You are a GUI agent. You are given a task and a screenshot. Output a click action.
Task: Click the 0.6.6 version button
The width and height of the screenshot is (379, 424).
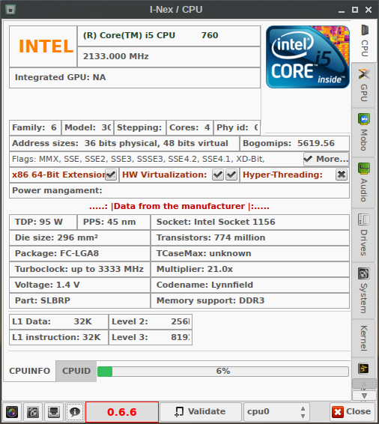pos(122,412)
